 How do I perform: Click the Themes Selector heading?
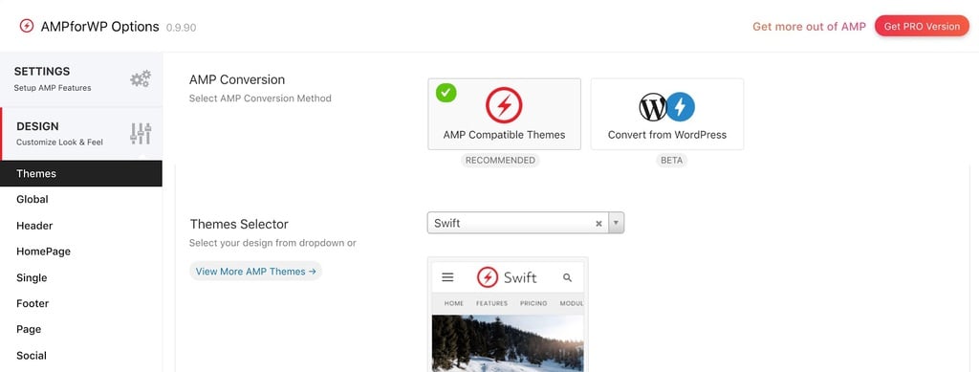click(x=239, y=224)
